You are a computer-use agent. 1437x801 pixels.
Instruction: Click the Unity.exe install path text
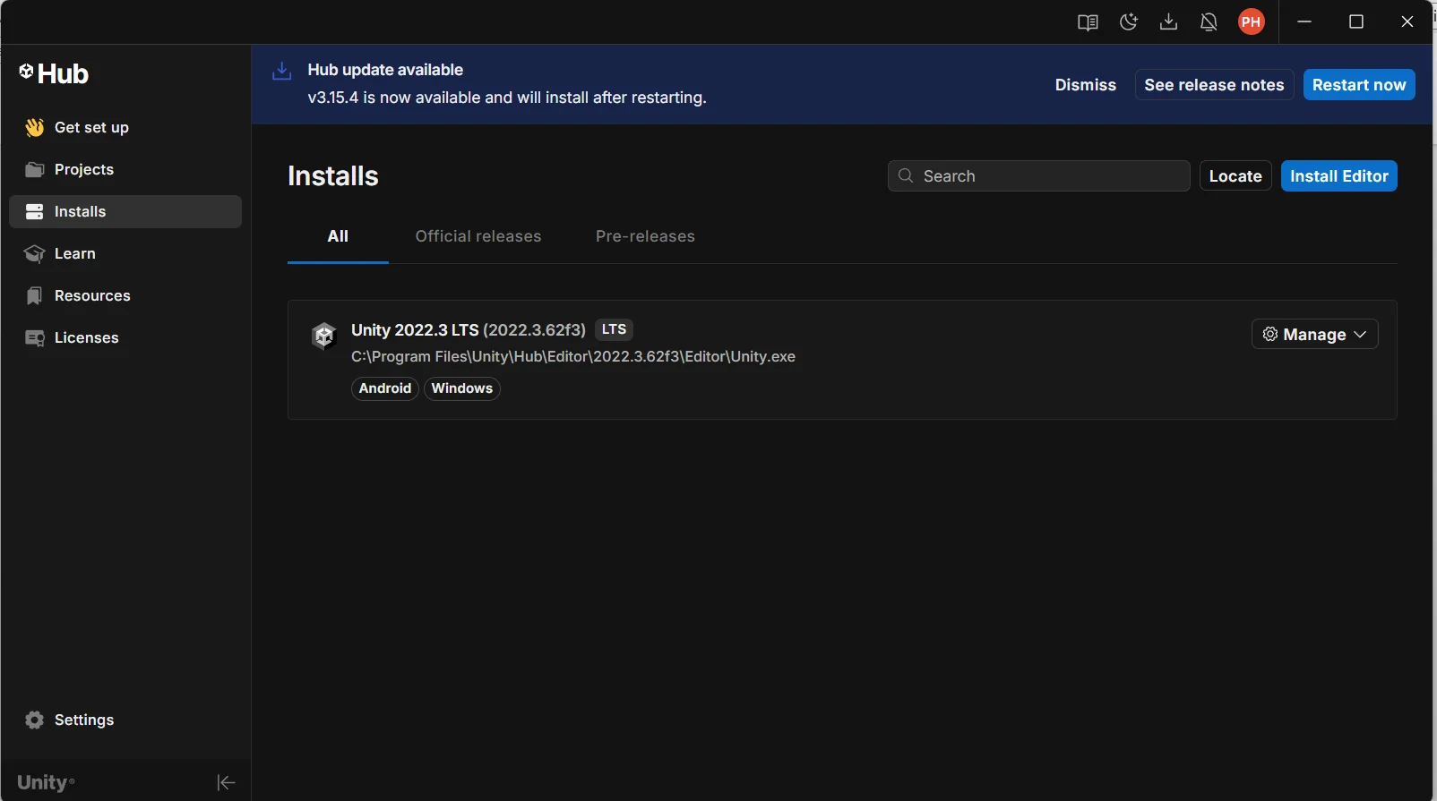(x=573, y=356)
